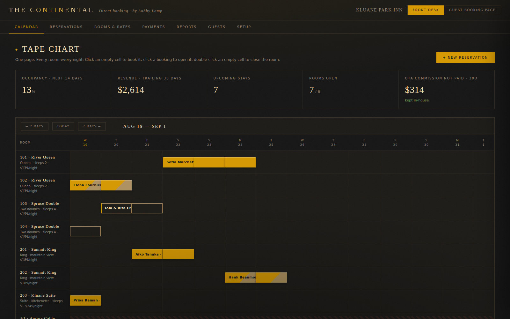Image resolution: width=510 pixels, height=319 pixels.
Task: Open the Setup tab
Action: (x=244, y=27)
